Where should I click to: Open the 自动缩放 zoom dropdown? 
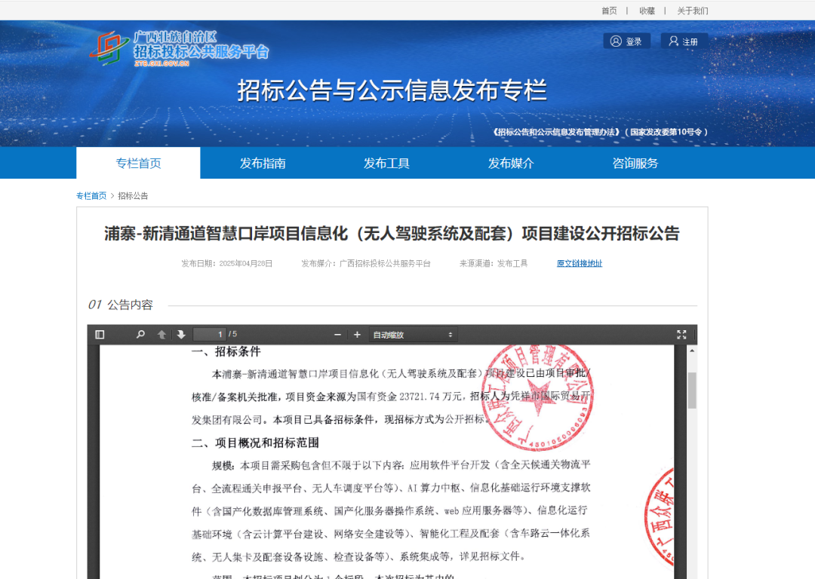(413, 335)
